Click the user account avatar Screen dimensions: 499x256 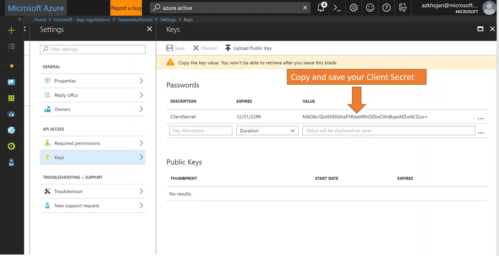pos(489,8)
